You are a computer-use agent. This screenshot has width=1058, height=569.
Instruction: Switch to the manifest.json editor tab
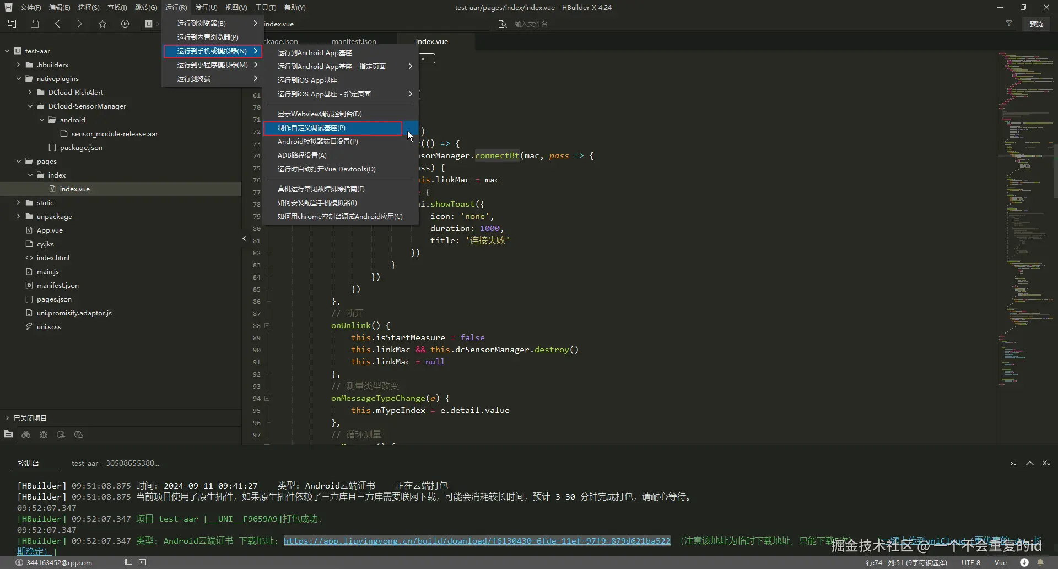[x=354, y=41]
